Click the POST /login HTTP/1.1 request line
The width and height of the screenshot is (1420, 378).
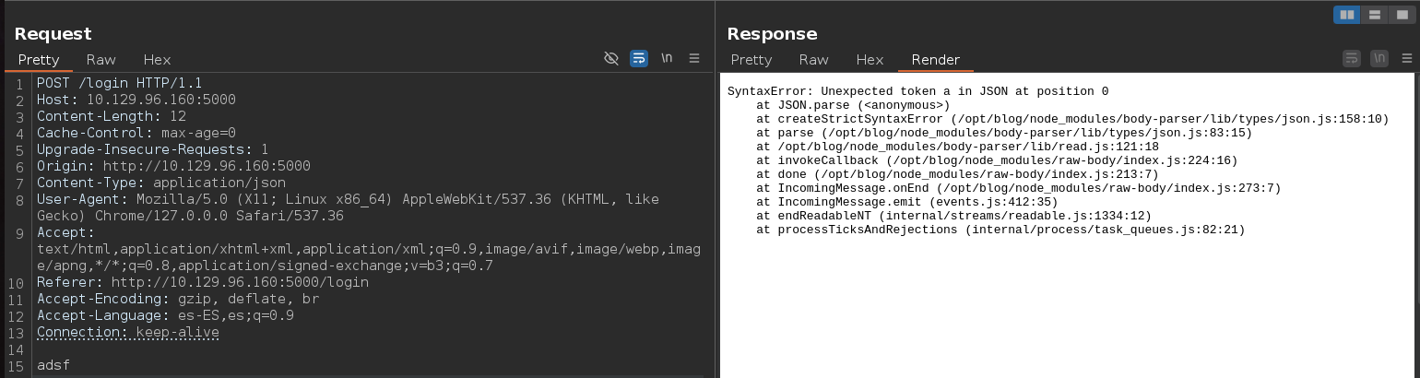[x=120, y=82]
